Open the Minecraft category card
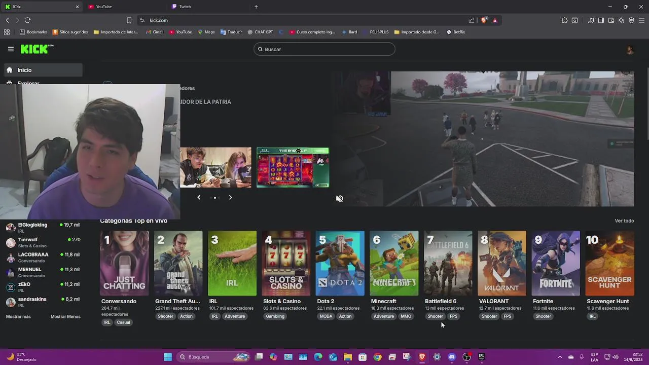 click(394, 263)
